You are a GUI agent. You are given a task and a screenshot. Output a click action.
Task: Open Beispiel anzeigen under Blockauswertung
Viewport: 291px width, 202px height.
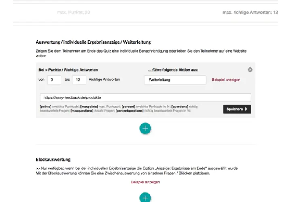[145, 182]
